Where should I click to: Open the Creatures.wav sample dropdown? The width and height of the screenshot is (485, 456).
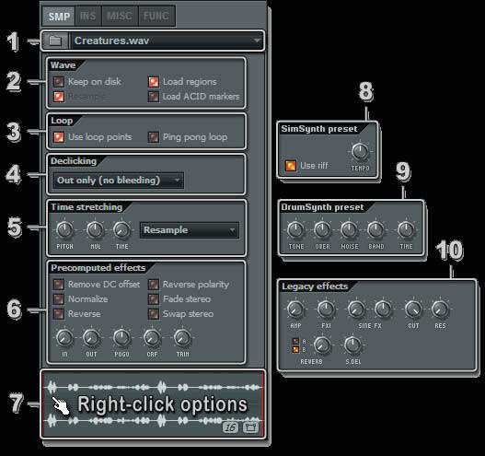pos(167,41)
